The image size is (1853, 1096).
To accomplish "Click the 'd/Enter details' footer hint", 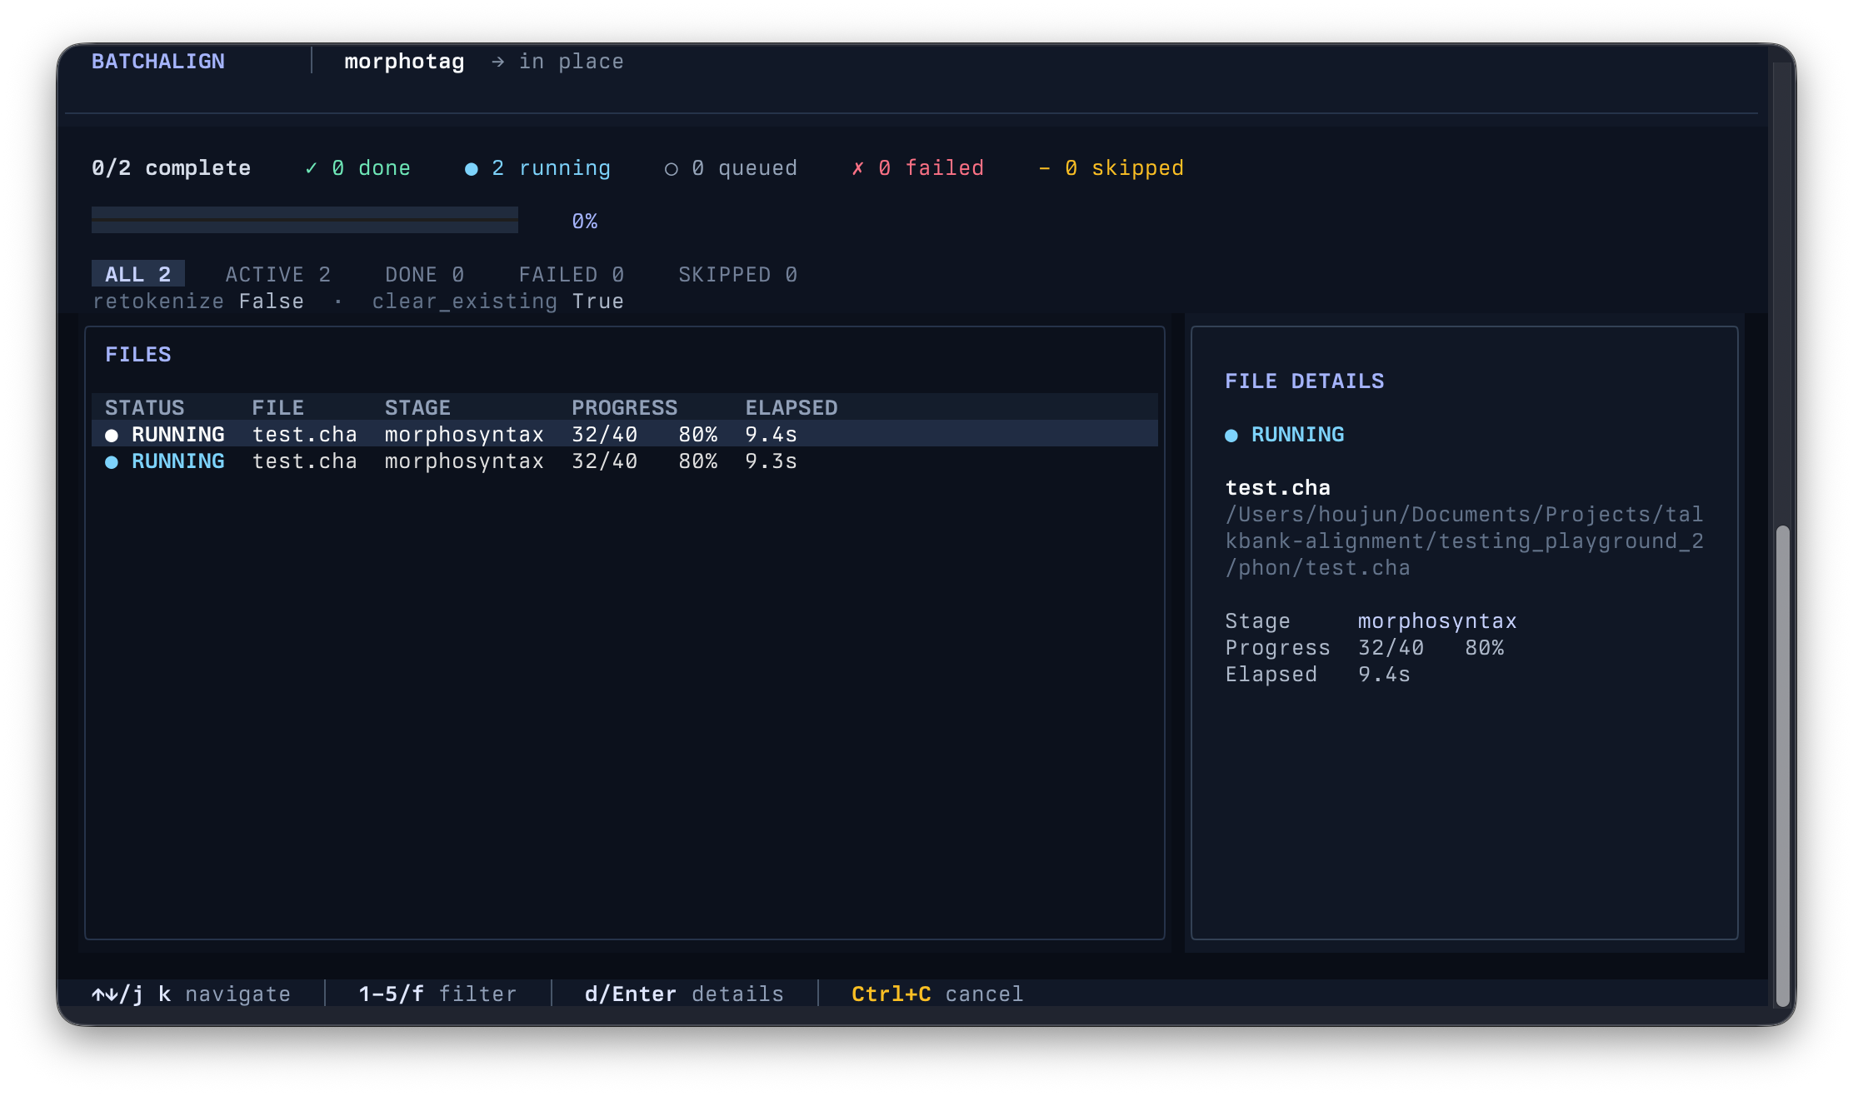I will tap(684, 994).
